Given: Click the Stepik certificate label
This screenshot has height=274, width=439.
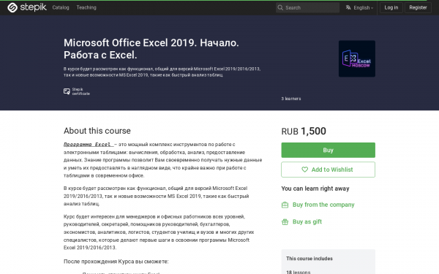Looking at the screenshot, I should (x=81, y=91).
